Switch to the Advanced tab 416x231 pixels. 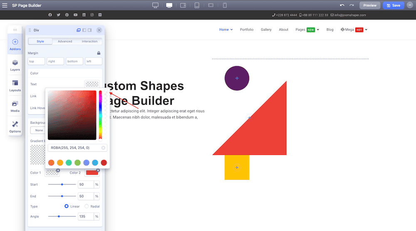tap(65, 41)
